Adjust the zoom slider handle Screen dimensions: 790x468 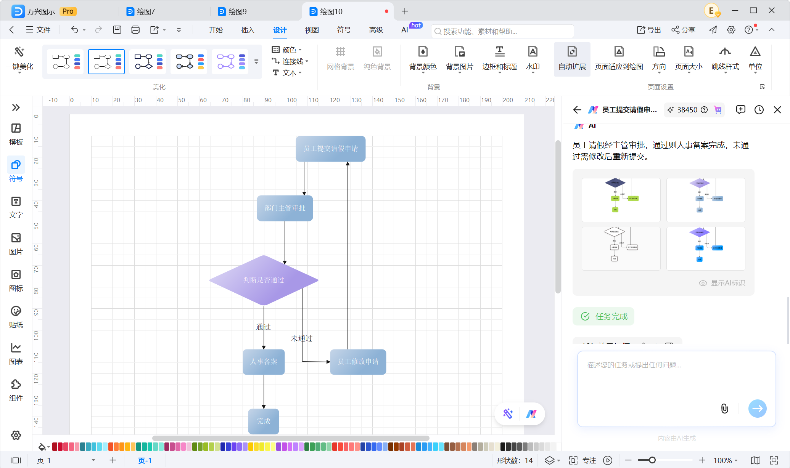652,460
